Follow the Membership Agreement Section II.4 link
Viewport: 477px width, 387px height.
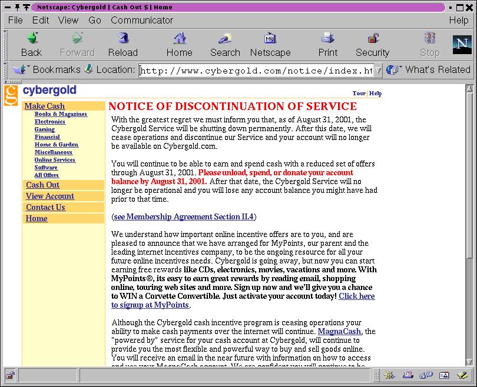[x=184, y=216]
